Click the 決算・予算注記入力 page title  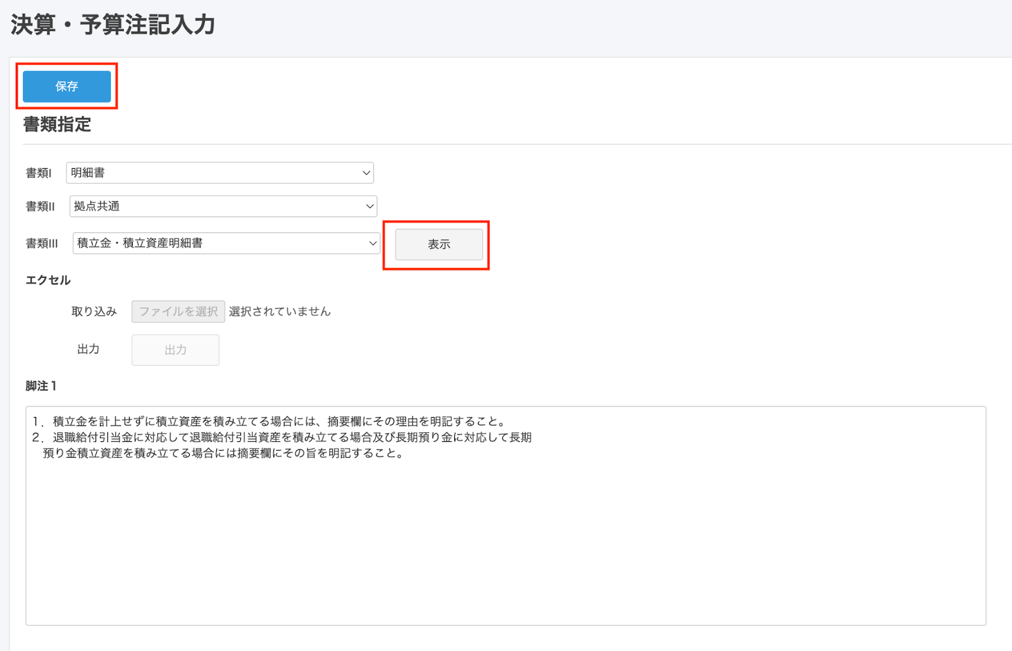113,25
